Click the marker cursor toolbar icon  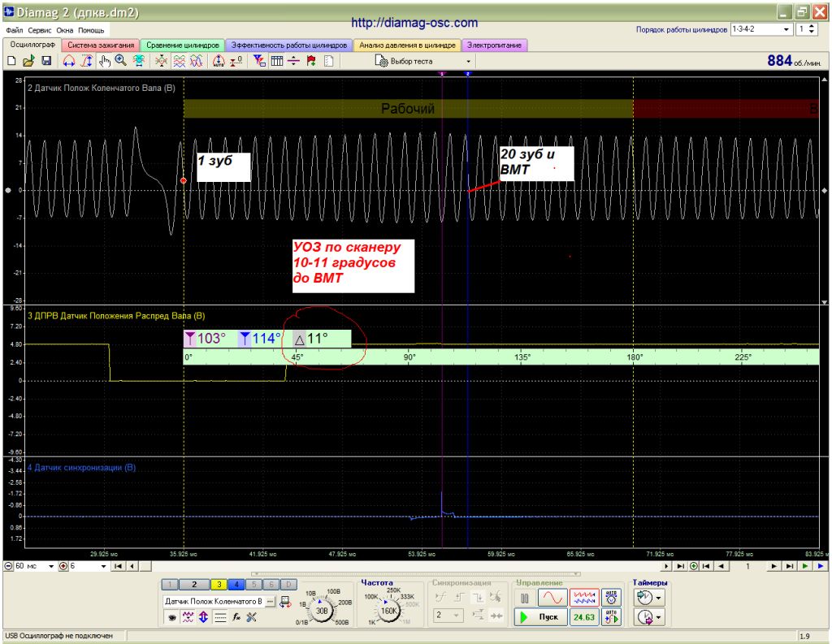point(259,61)
